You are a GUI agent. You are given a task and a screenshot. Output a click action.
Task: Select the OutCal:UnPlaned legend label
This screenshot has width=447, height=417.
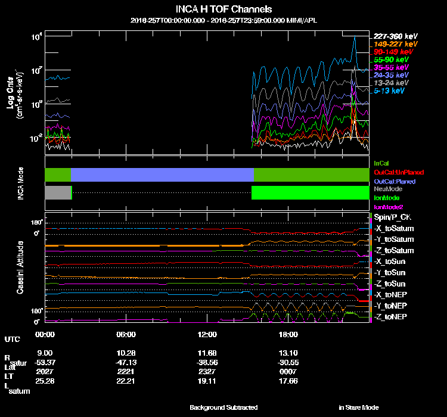tap(395, 172)
